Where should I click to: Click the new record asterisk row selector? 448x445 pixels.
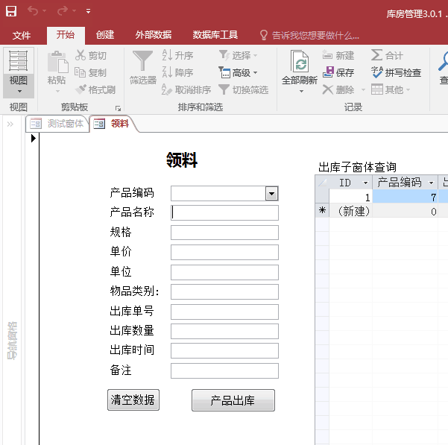pos(322,211)
